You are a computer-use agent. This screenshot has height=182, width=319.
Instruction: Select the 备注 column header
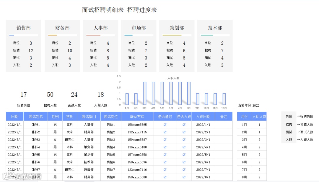pyautogui.click(x=224, y=116)
